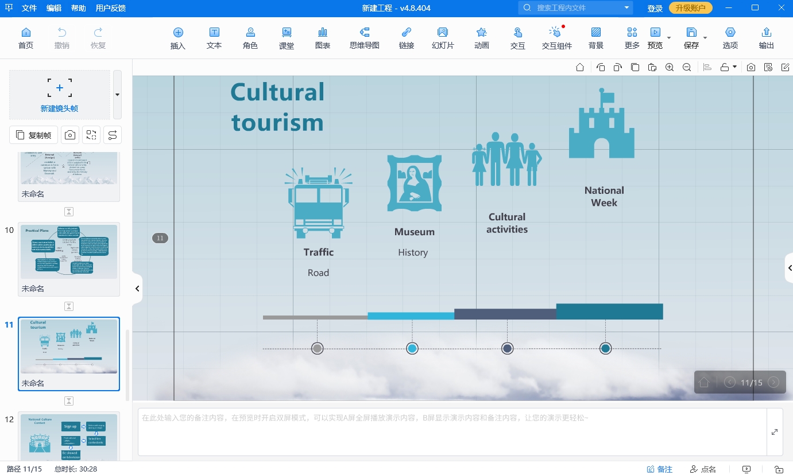This screenshot has height=475, width=793.
Task: Open the 插入 insert tool
Action: (x=178, y=38)
